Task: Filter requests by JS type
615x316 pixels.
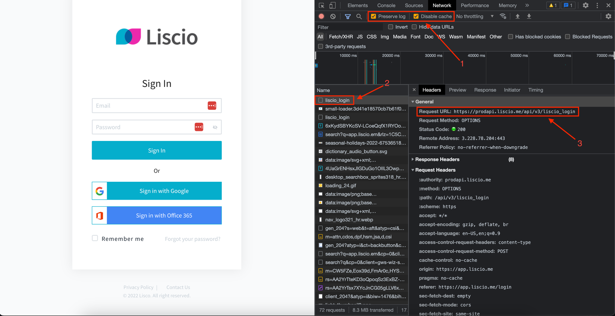Action: [x=360, y=37]
